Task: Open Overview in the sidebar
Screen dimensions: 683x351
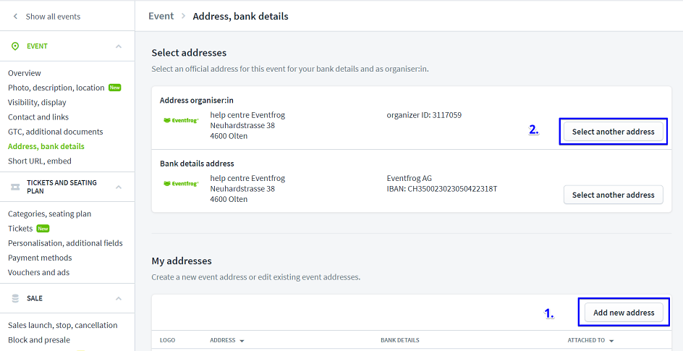Action: coord(25,73)
